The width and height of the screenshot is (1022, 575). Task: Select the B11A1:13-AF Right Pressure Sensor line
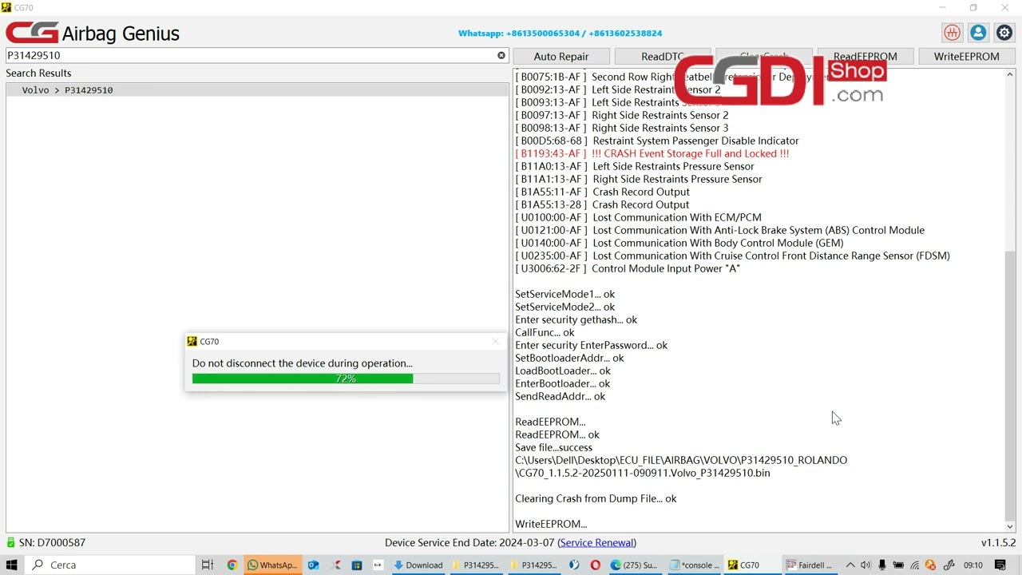click(639, 179)
